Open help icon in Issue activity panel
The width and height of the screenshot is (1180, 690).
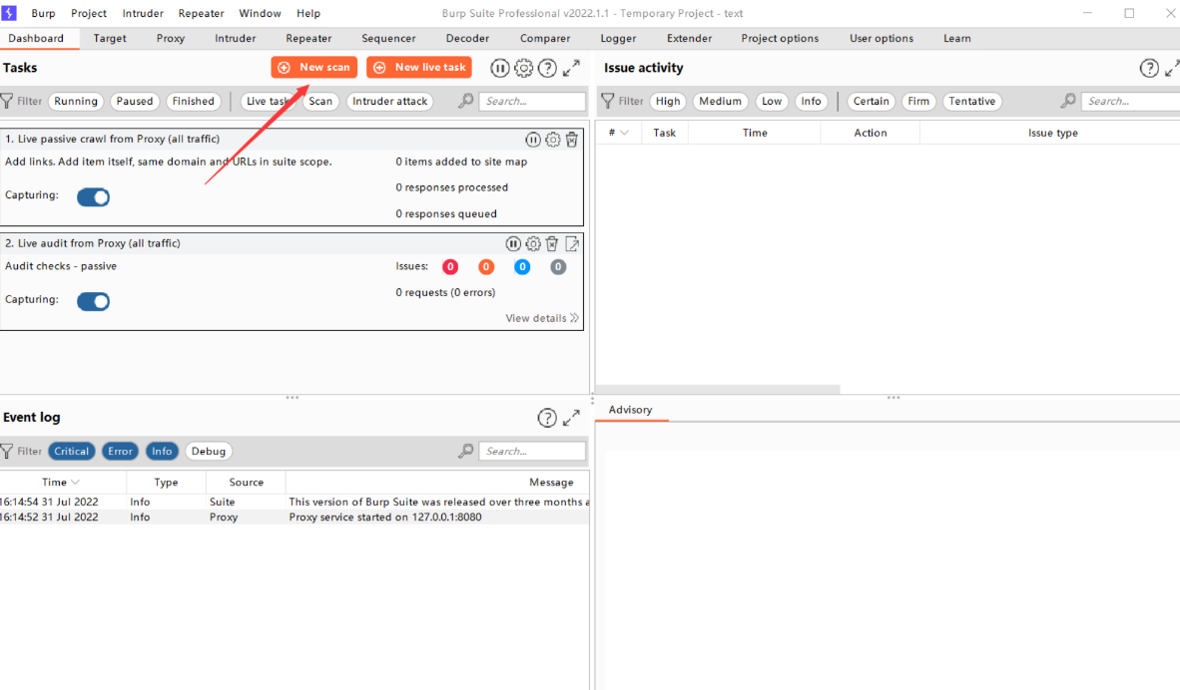[1149, 69]
